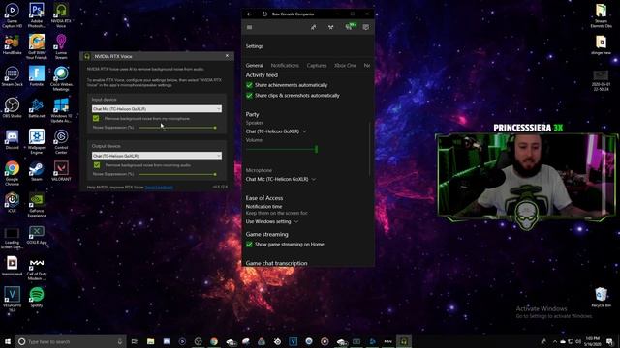Select the Windows 10 Update Assistant icon

(x=61, y=110)
